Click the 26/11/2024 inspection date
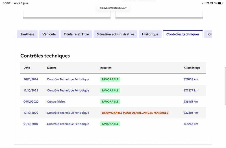The height and width of the screenshot is (148, 226). click(31, 79)
